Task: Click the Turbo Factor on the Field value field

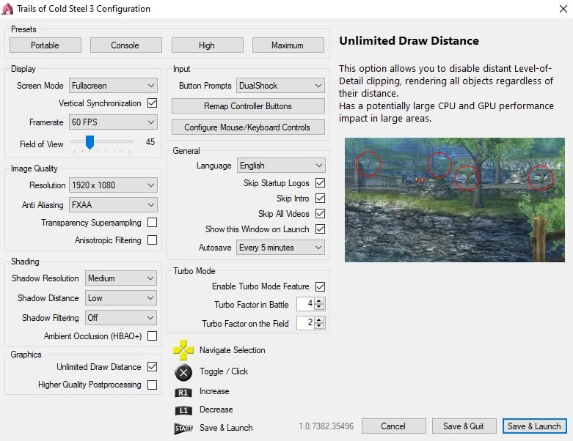Action: (306, 322)
